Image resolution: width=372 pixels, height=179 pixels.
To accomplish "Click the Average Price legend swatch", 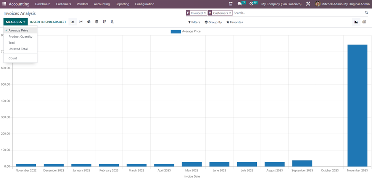I will coord(176,32).
